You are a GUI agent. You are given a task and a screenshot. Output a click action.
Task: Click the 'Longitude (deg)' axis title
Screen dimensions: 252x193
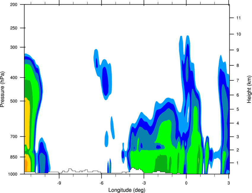[x=127, y=190]
